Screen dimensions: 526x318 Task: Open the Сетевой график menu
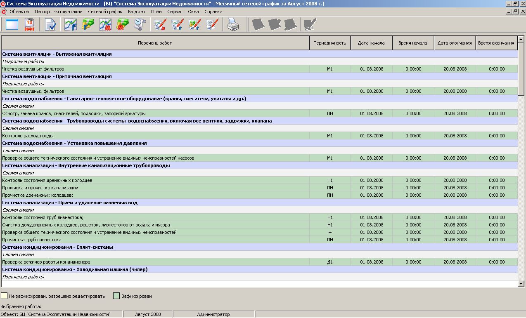105,12
